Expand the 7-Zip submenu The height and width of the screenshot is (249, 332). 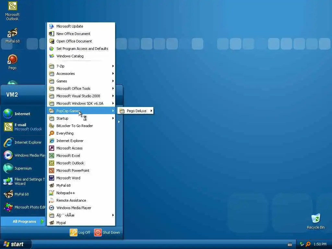[81, 66]
